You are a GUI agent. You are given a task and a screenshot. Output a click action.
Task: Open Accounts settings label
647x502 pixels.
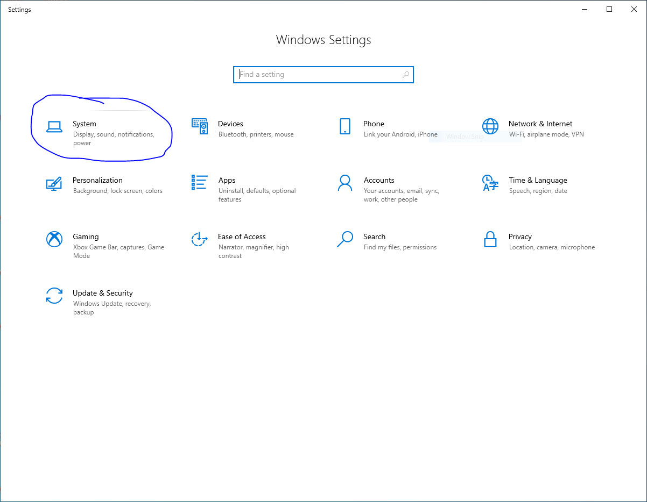[x=379, y=180]
